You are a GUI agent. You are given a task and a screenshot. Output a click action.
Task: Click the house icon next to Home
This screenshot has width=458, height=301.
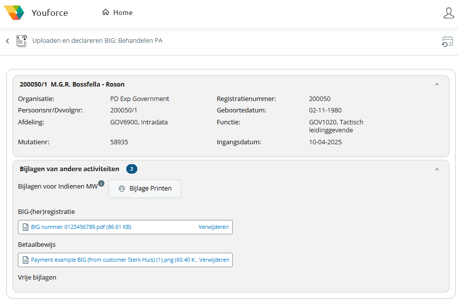(105, 12)
